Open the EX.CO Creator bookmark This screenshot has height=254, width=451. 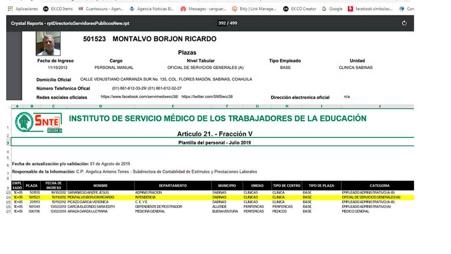click(x=300, y=9)
